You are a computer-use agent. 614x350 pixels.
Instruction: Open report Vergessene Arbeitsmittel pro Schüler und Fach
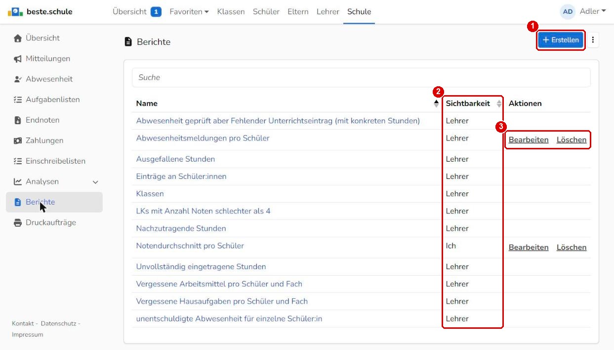point(219,284)
